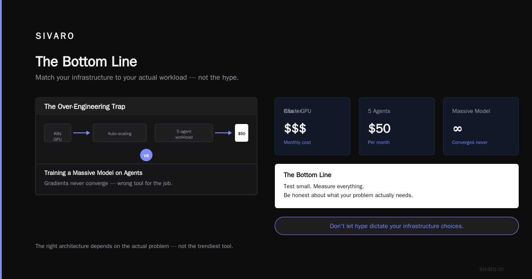Click the white $50 cost box
Viewport: 532px width, 279px height.
pos(242,133)
